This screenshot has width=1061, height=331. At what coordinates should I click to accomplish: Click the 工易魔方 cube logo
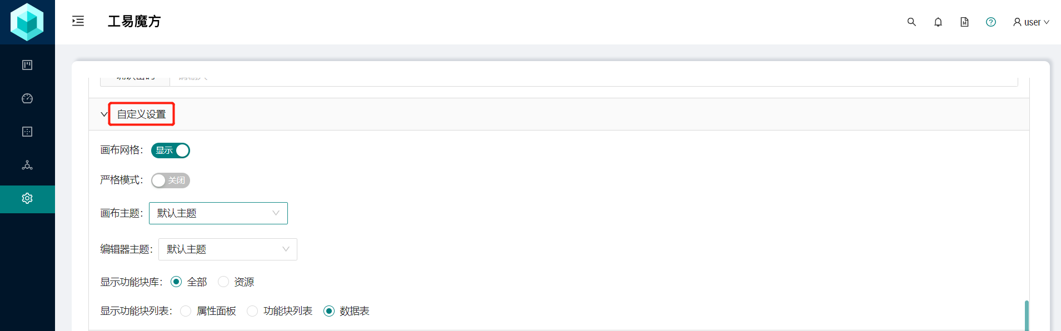pos(27,22)
